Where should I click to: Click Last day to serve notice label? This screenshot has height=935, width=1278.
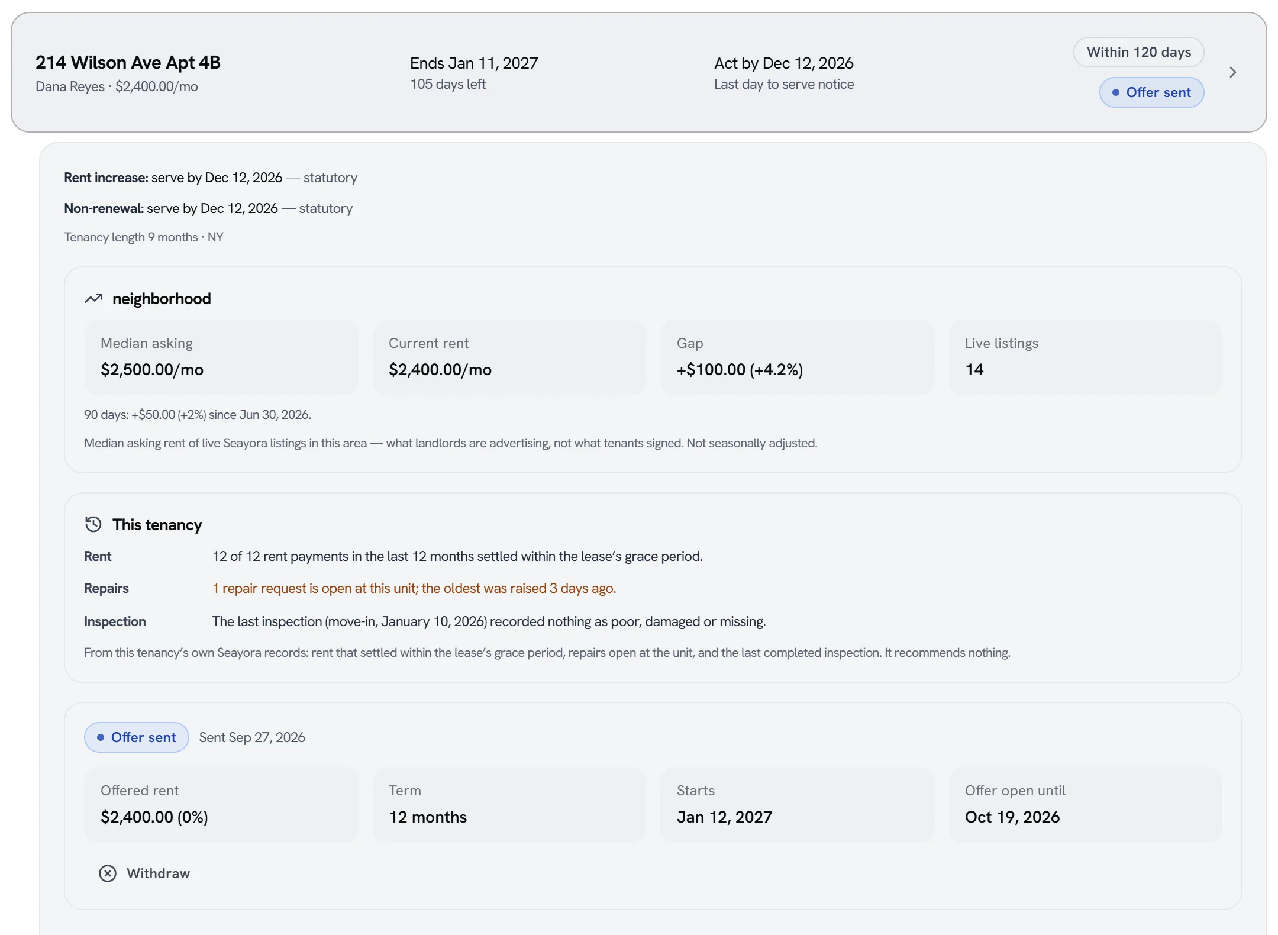[x=784, y=84]
